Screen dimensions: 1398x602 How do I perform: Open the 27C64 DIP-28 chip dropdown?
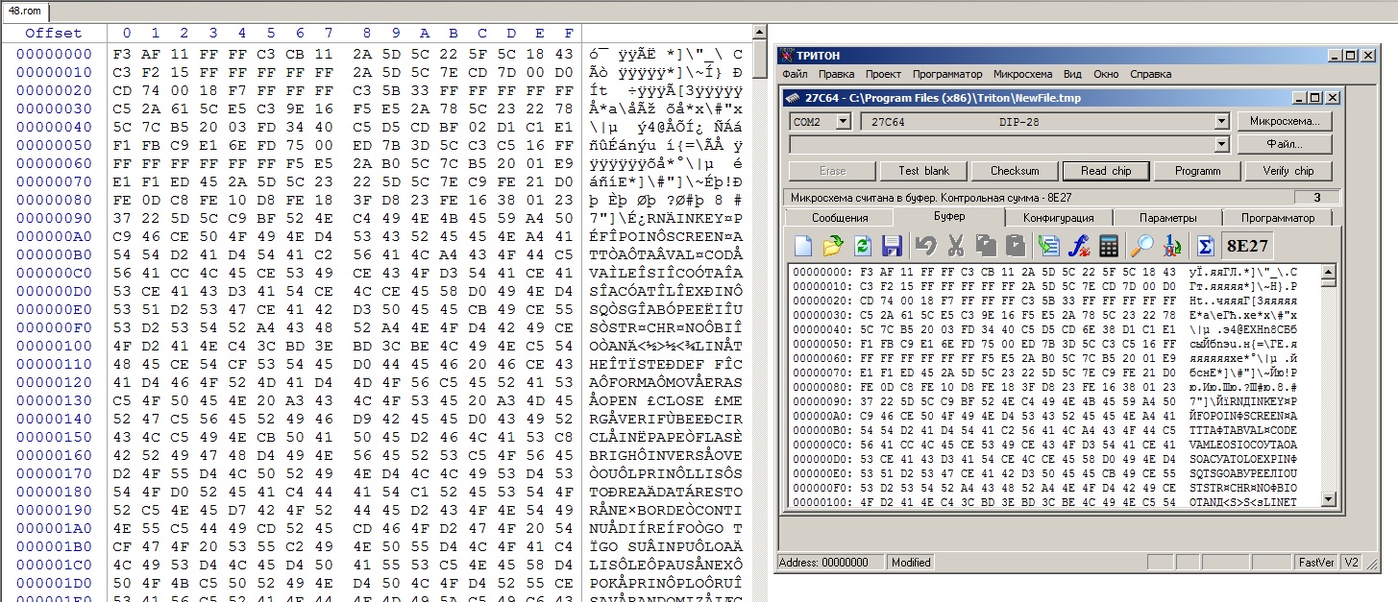point(1221,122)
